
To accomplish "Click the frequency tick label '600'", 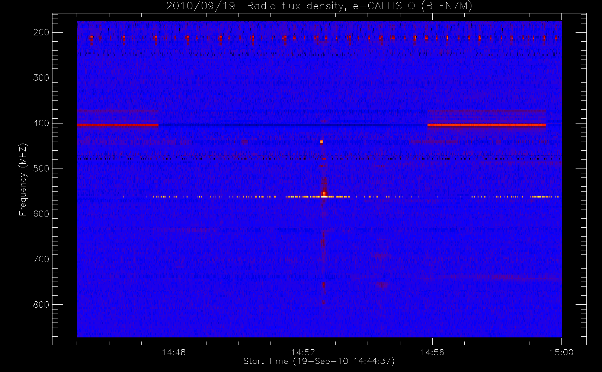I will pyautogui.click(x=41, y=214).
